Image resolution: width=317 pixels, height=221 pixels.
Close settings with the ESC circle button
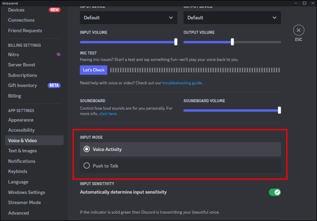coord(299,30)
